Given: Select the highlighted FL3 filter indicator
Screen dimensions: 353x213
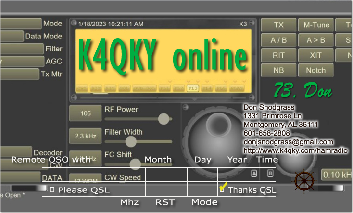Looking at the screenshot, I should click(193, 88).
